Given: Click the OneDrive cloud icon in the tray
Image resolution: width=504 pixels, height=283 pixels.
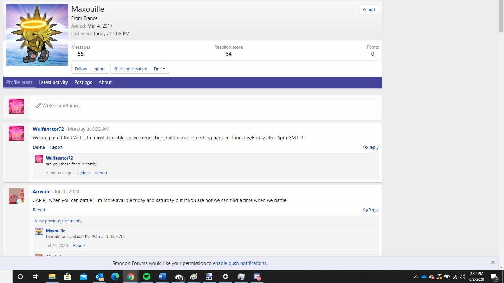Looking at the screenshot, I should tap(424, 277).
